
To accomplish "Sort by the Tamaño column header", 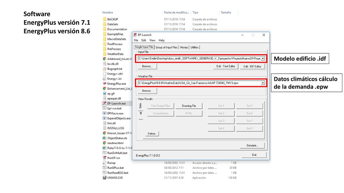I will (x=226, y=12).
